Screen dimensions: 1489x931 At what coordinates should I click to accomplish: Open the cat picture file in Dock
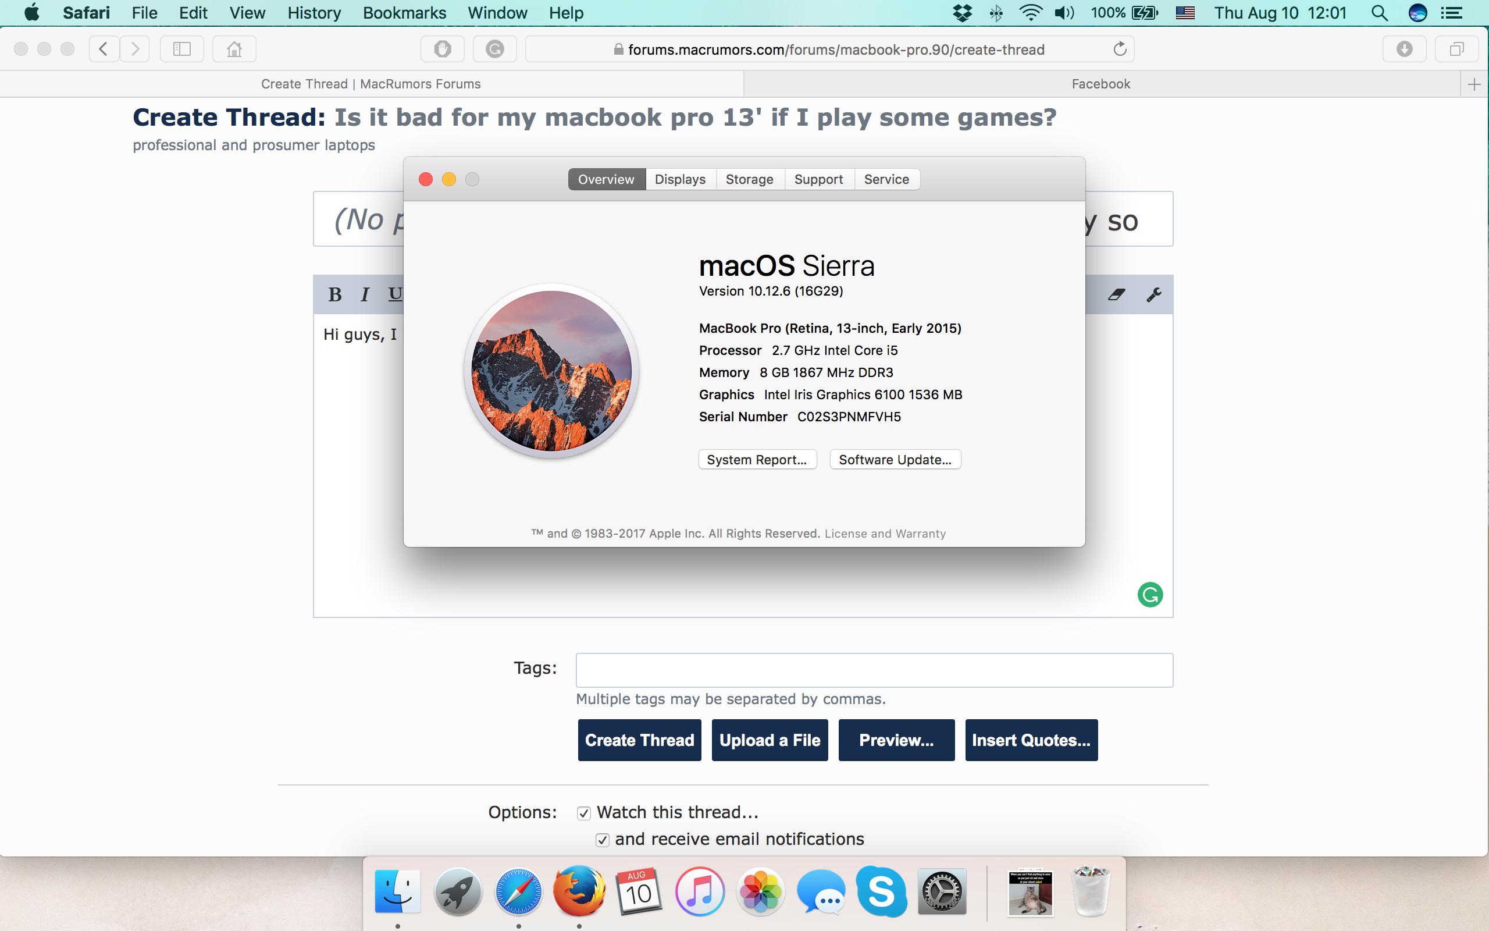click(x=1031, y=893)
